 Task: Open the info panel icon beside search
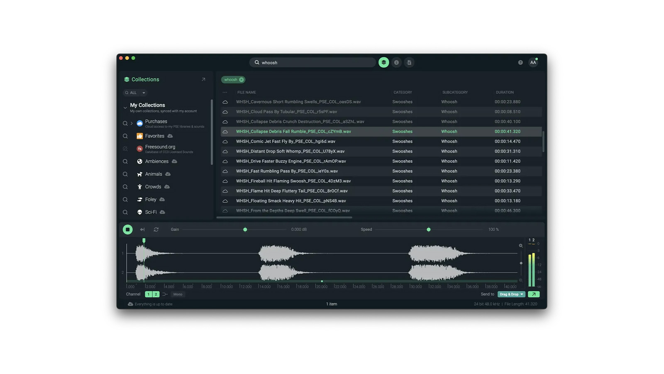[x=396, y=62]
